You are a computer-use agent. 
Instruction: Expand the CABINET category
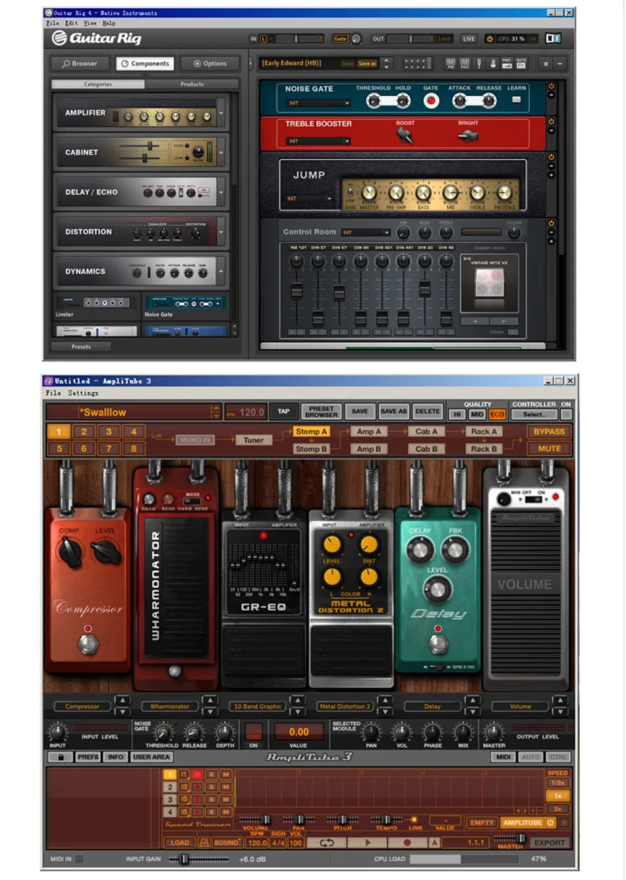click(x=221, y=153)
